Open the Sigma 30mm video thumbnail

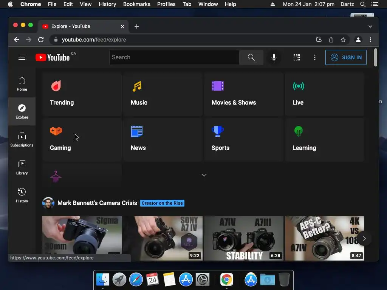pos(82,238)
